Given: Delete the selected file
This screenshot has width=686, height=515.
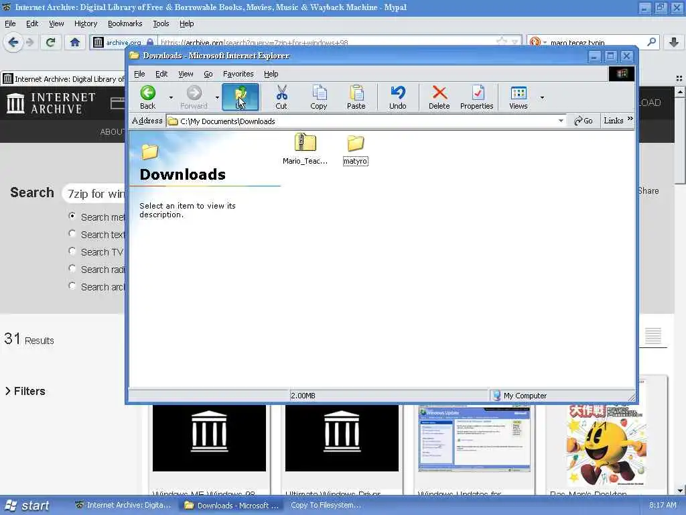Looking at the screenshot, I should tap(439, 97).
